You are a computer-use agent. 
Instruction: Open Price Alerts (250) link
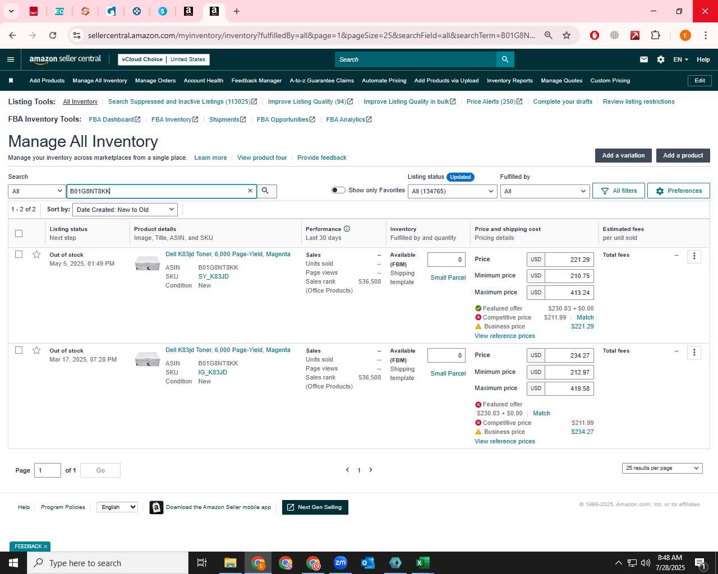[x=494, y=101]
